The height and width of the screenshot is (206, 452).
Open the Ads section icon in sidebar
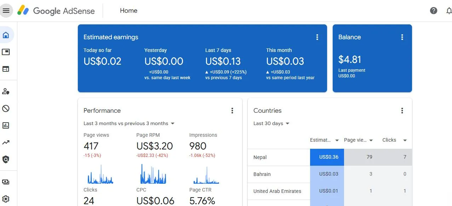[6, 52]
